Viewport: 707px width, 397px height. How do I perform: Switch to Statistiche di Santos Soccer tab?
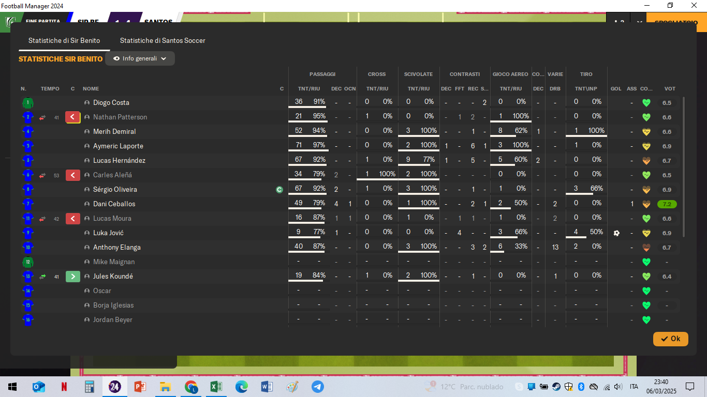(x=163, y=40)
